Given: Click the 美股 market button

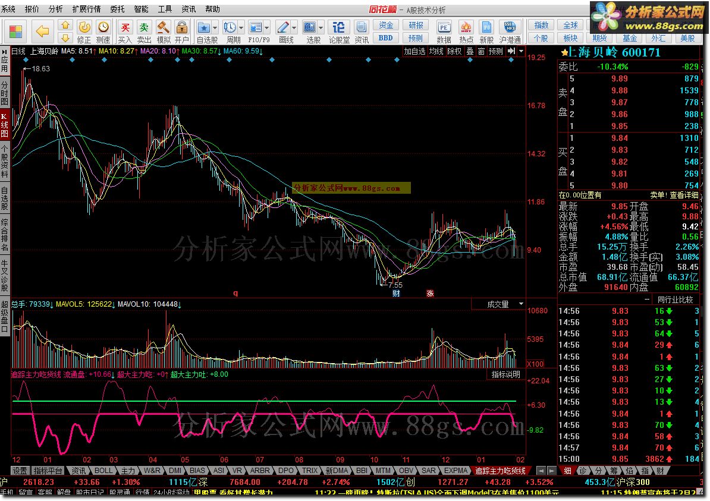Looking at the screenshot, I should [688, 38].
